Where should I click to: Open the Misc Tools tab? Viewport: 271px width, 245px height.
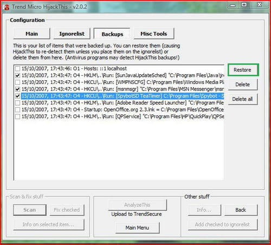pos(154,34)
